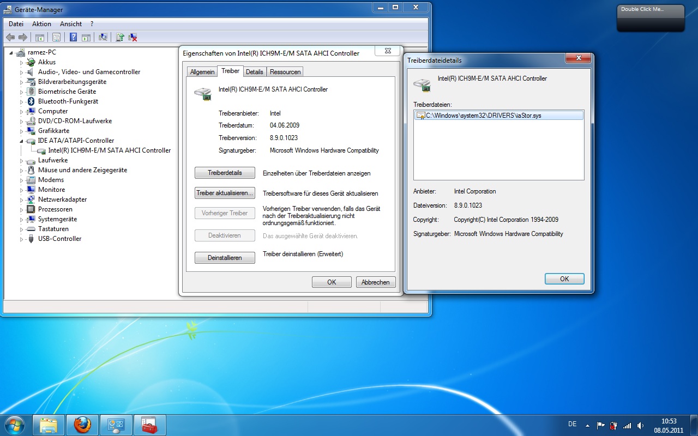698x436 pixels.
Task: Open the Ansicht menu
Action: 71,24
